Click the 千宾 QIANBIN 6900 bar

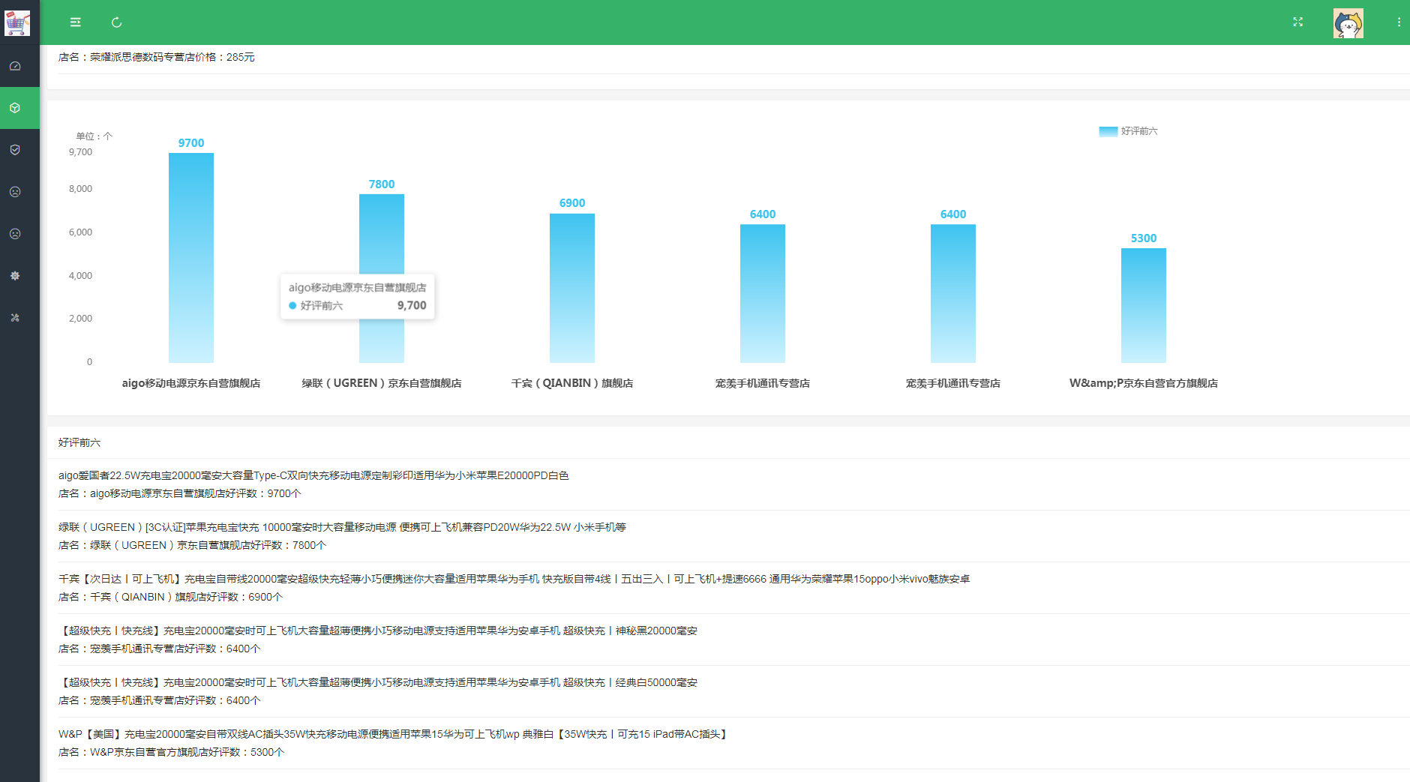point(572,288)
